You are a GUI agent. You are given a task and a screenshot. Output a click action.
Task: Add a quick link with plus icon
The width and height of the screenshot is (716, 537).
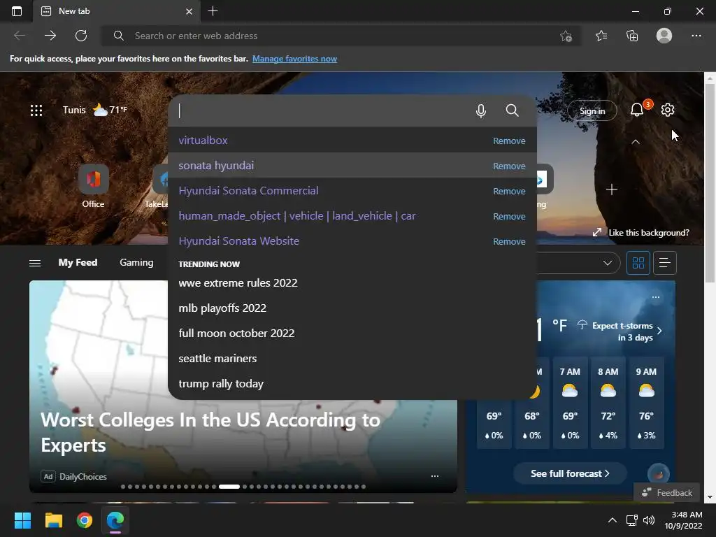(x=611, y=189)
